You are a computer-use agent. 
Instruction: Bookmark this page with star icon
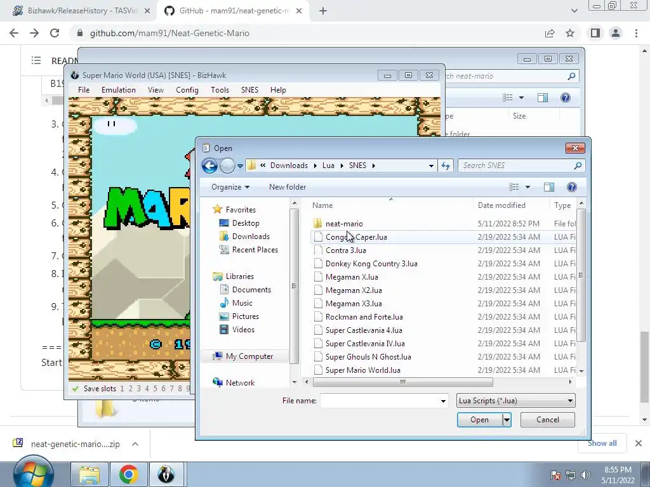570,33
